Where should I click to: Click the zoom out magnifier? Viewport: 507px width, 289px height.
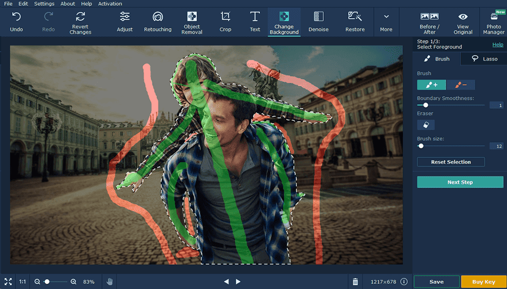[37, 282]
